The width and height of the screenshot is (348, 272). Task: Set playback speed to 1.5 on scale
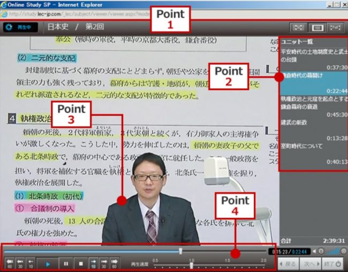click(x=228, y=260)
